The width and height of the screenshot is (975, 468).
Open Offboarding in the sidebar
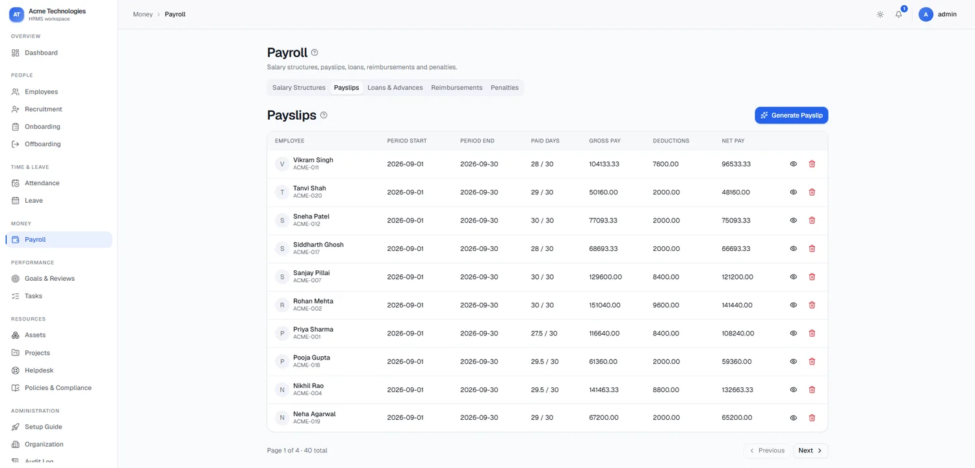click(x=58, y=144)
